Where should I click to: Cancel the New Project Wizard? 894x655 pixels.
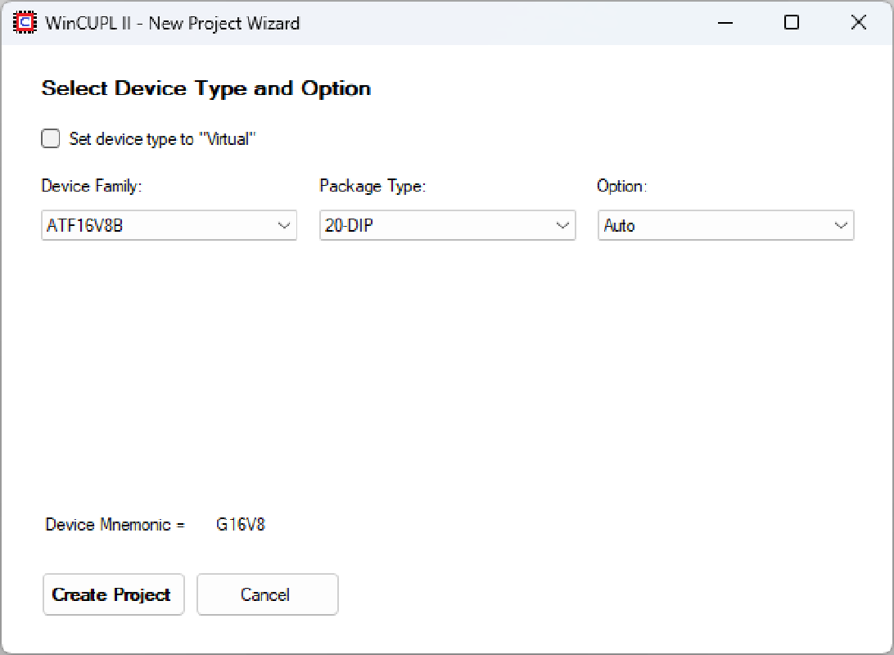[x=268, y=594]
